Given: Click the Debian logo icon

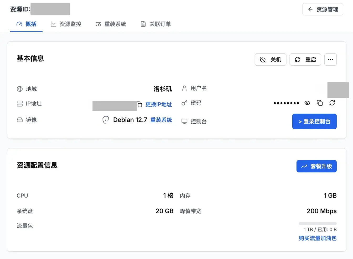Looking at the screenshot, I should [x=106, y=120].
